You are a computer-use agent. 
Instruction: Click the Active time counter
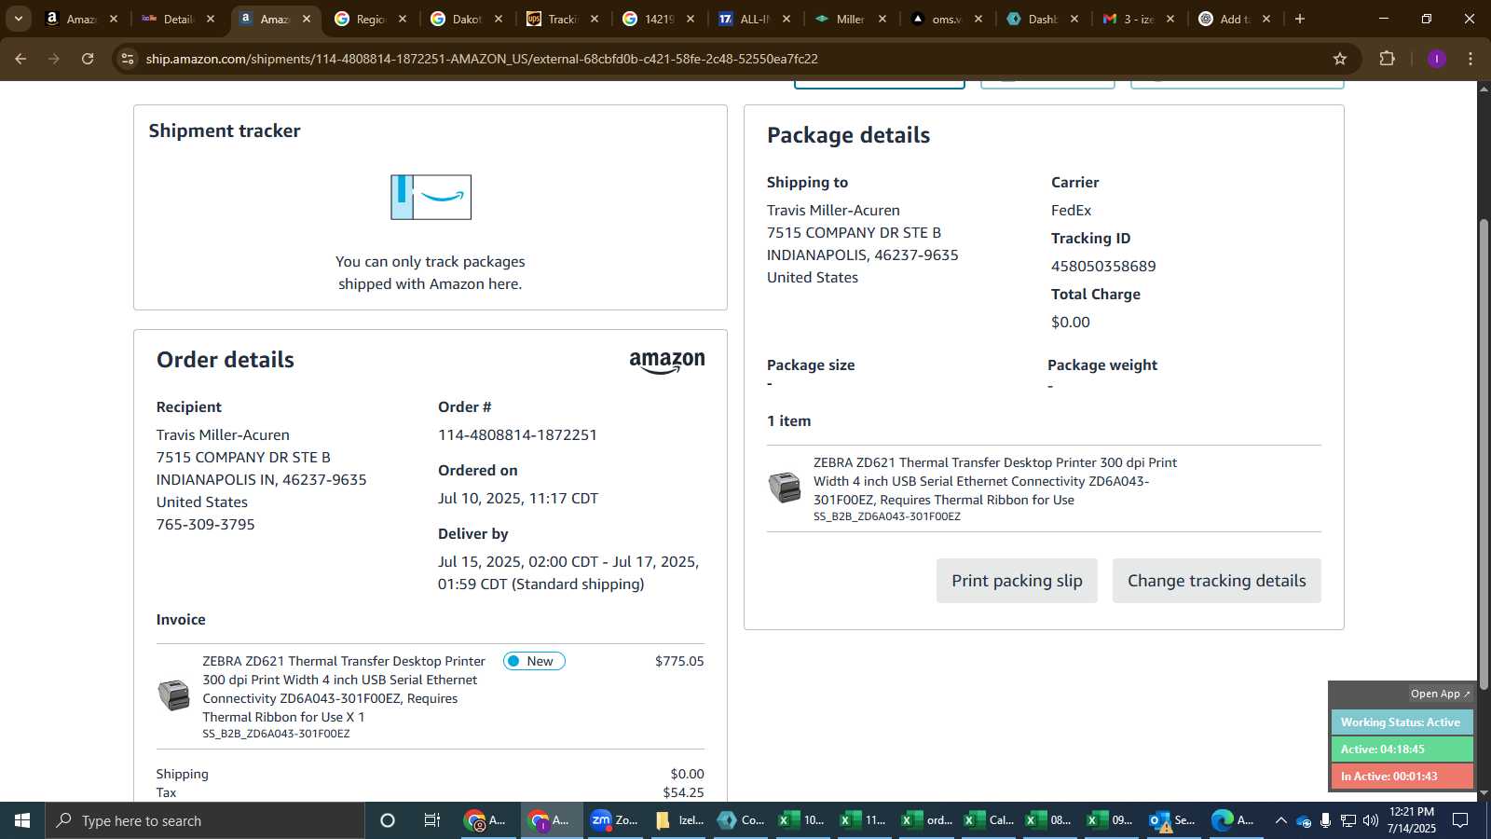1402,750
